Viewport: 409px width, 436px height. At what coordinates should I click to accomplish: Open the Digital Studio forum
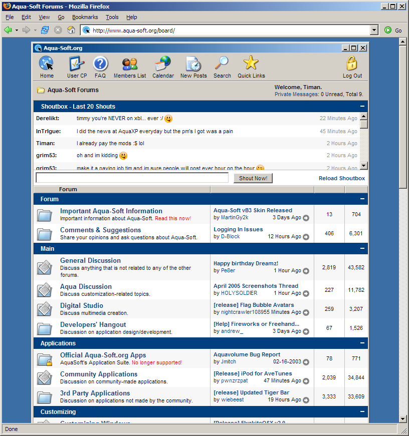pos(82,305)
